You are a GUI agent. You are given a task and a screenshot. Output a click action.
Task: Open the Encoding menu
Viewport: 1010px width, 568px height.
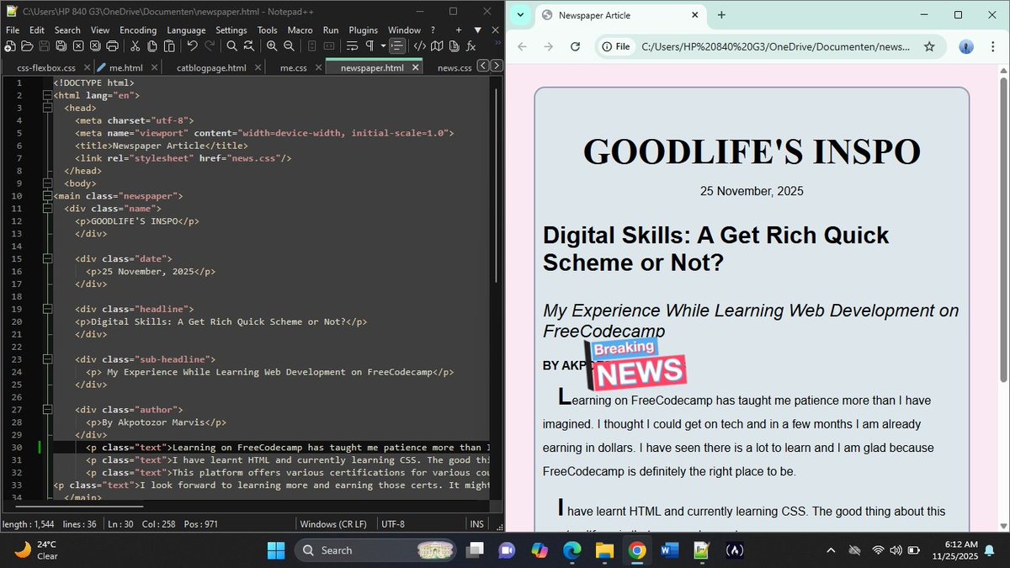tap(138, 30)
